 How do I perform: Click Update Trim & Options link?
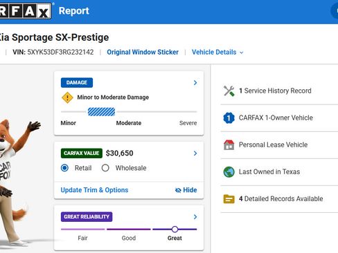click(94, 190)
